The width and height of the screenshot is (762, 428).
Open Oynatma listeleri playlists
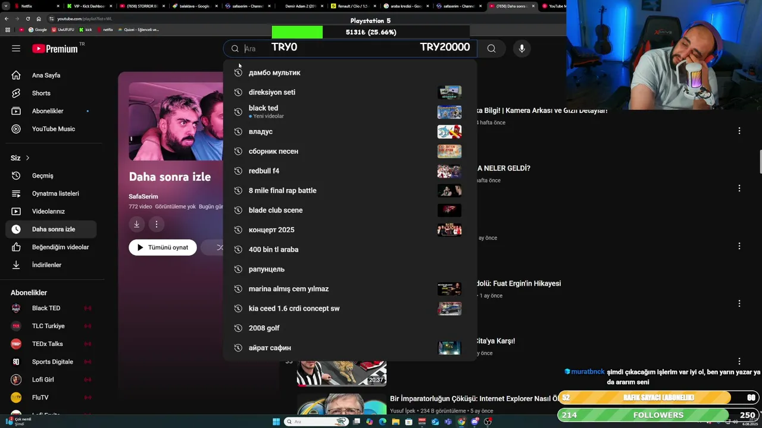pos(51,194)
